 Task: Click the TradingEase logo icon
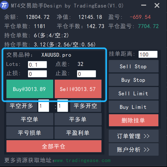click(5, 5)
